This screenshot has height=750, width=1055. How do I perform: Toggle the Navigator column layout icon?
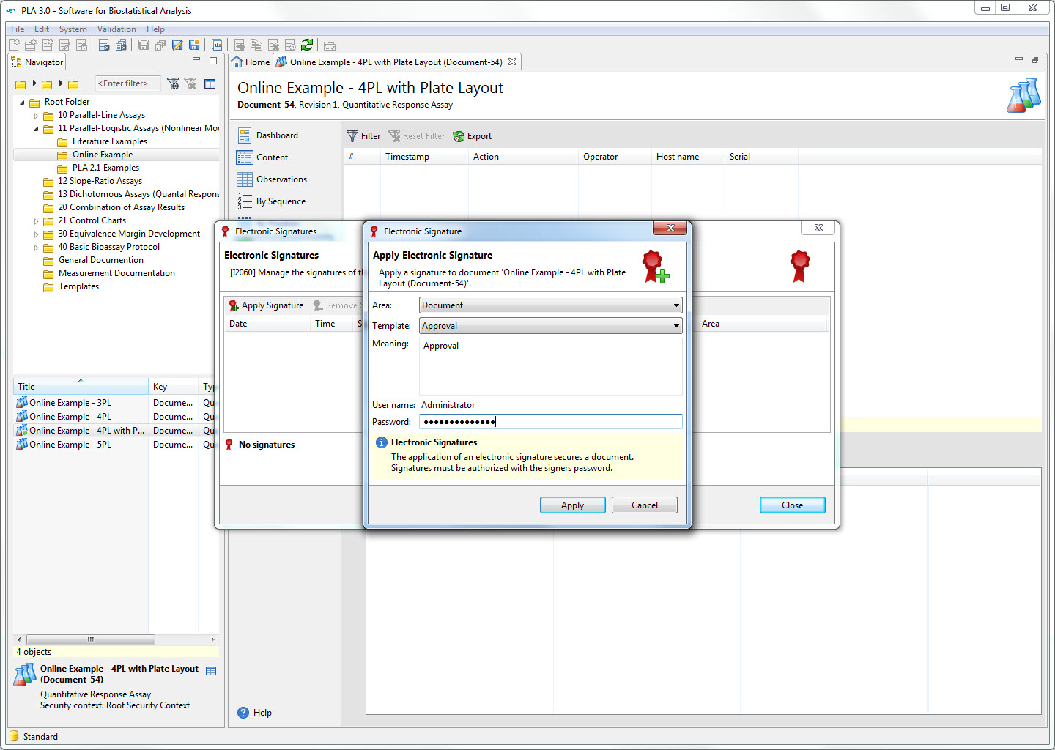point(210,83)
